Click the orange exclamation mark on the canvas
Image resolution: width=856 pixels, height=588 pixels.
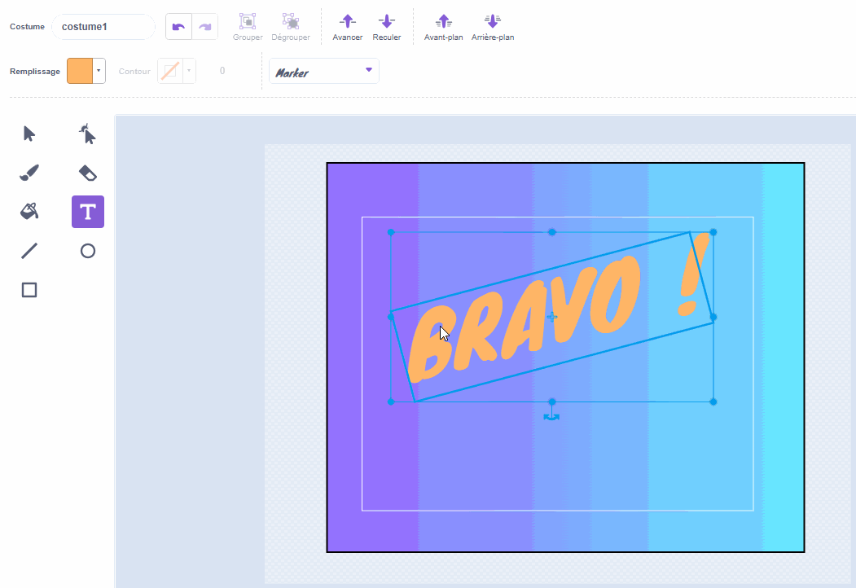pyautogui.click(x=692, y=274)
